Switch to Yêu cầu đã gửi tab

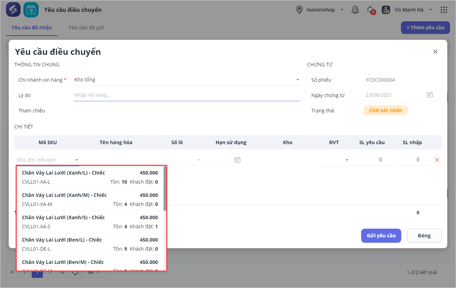tap(86, 28)
